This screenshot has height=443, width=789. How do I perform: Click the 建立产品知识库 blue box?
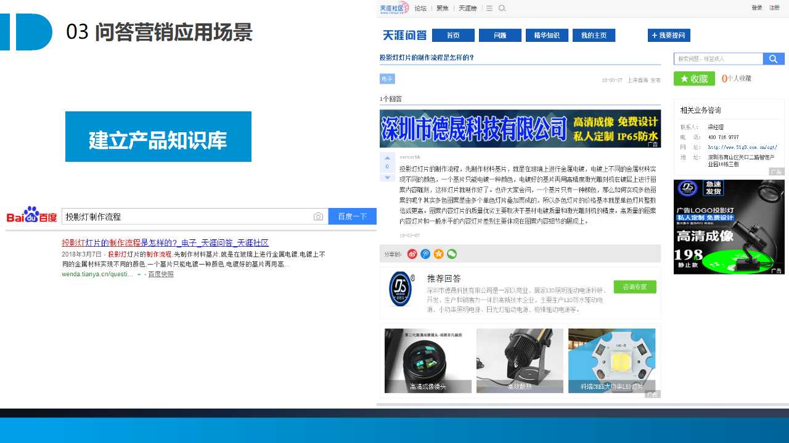pos(158,137)
